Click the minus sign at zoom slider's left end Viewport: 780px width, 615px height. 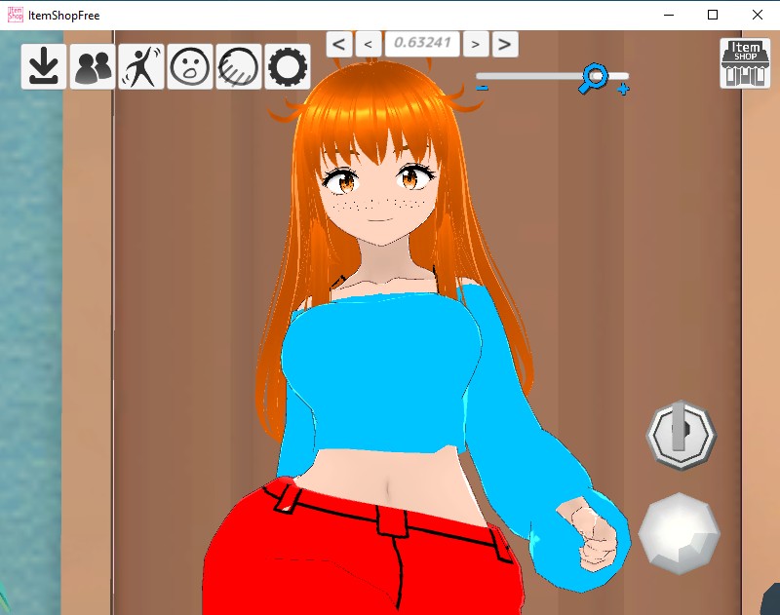(x=482, y=89)
